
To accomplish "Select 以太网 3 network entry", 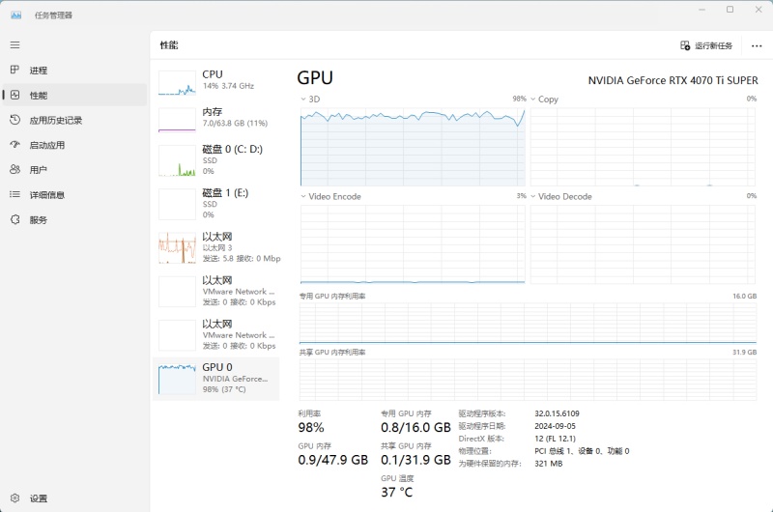I will point(215,247).
